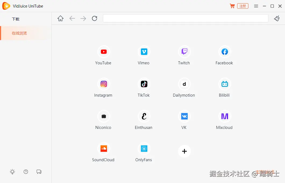Click the SoundCloud text label

(103, 160)
